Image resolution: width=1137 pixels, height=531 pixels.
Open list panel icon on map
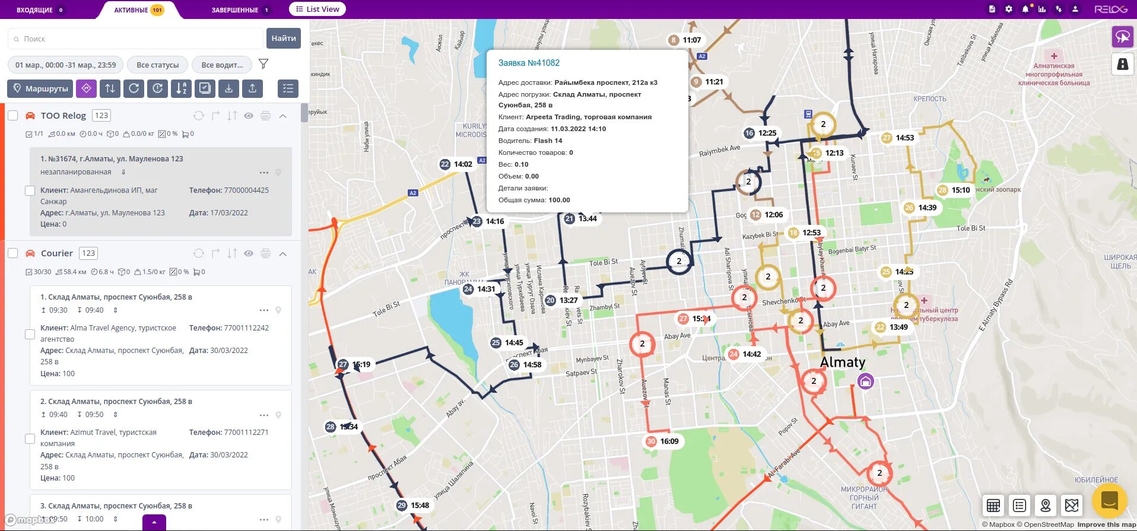(1020, 505)
